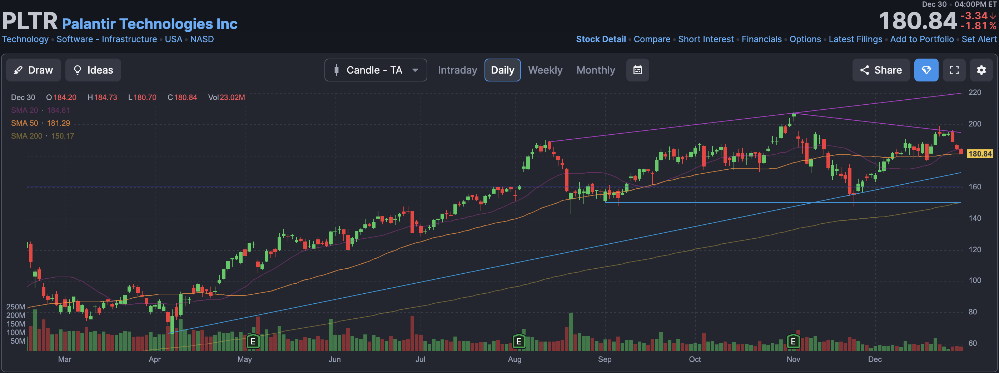
Task: Click the low price L 180.70 value
Action: click(142, 97)
